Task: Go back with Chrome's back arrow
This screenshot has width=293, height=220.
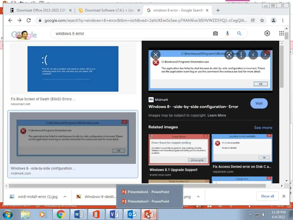Action: tap(10, 20)
